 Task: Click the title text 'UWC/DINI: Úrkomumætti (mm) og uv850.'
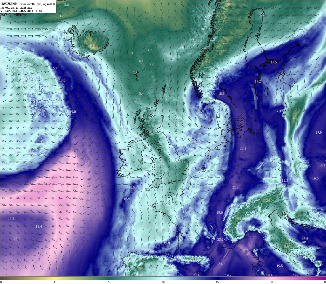(28, 4)
